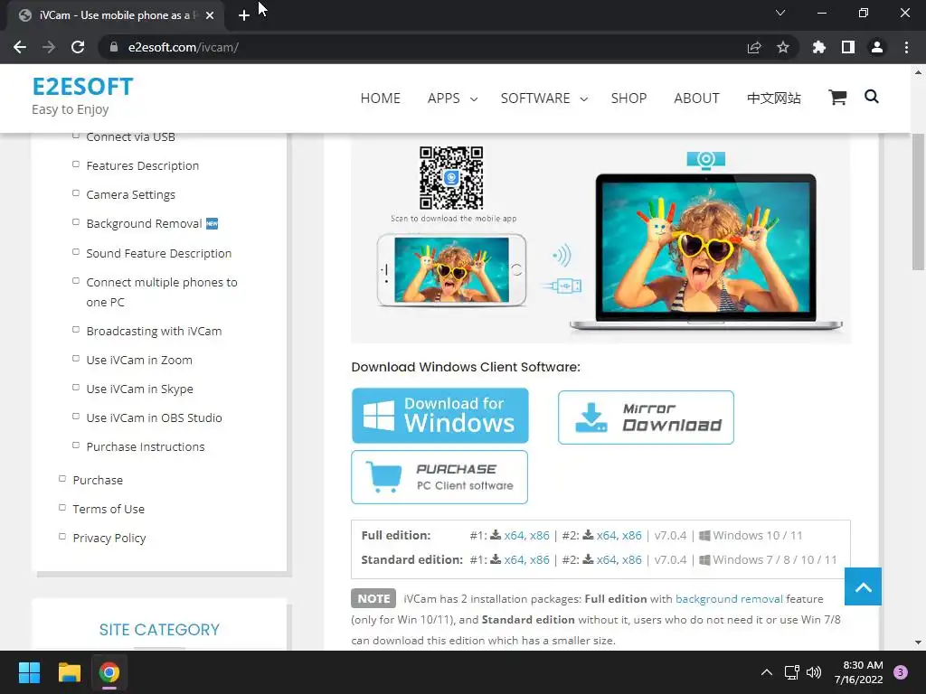This screenshot has width=926, height=694.
Task: Open the ABOUT navigation item
Action: [696, 98]
